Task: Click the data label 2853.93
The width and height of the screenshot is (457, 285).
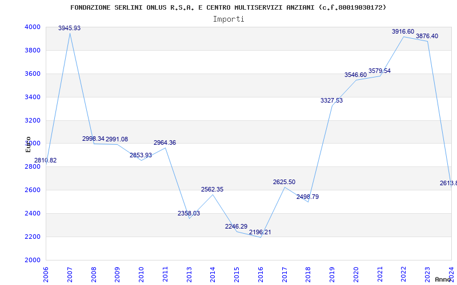Action: [141, 155]
